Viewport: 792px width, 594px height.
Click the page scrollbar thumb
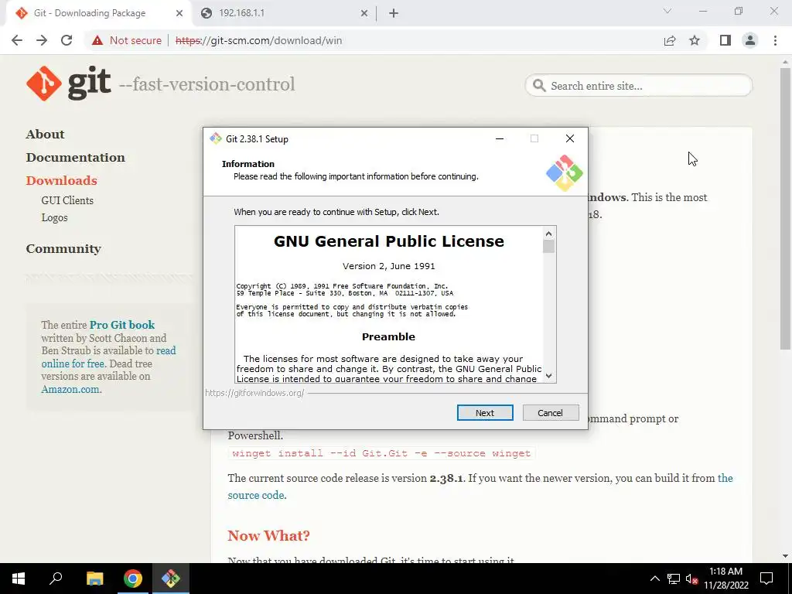[785, 209]
